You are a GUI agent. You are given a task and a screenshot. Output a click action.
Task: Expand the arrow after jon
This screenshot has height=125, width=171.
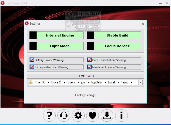[88, 82]
